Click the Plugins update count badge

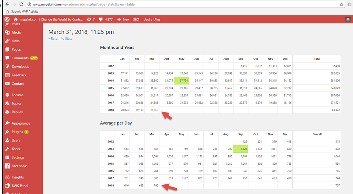coord(26,132)
